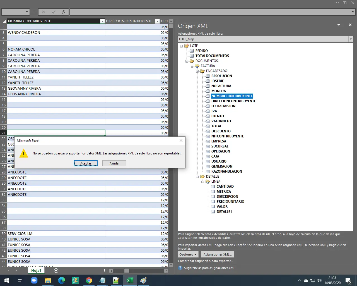This screenshot has width=357, height=286.
Task: Click the Ayuda button in dialog
Action: [x=114, y=163]
